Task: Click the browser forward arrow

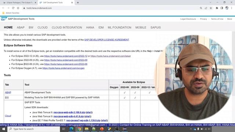Action: pyautogui.click(x=8, y=8)
